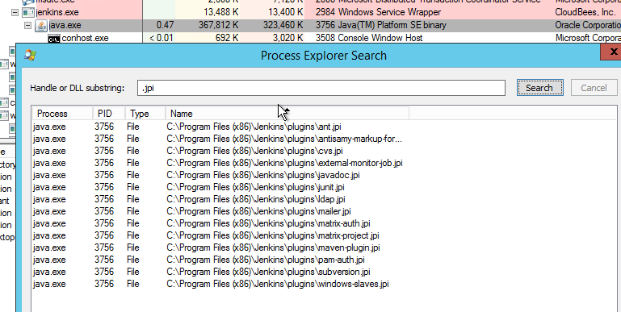Viewport: 621px width, 312px height.
Task: Click the Search button
Action: pos(539,88)
